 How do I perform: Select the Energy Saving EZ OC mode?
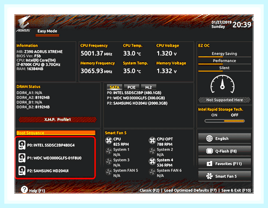click(224, 54)
